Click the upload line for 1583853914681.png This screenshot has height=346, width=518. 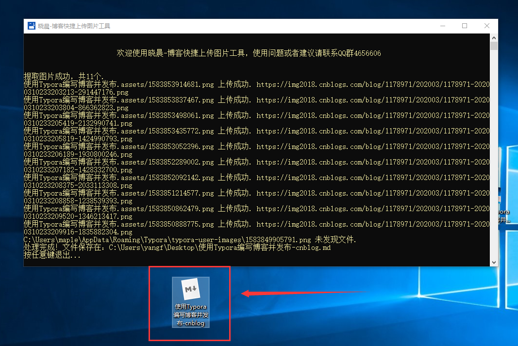point(257,84)
